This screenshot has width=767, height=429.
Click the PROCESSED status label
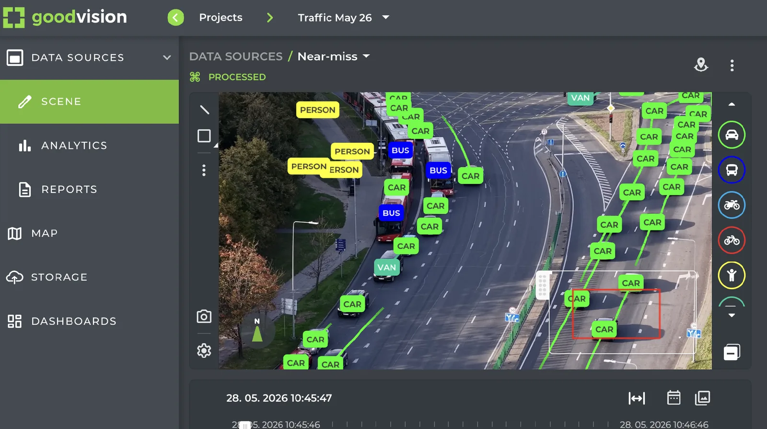[x=237, y=77]
